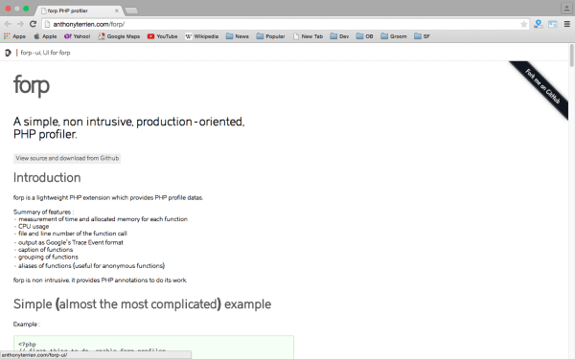Click the person extension icon next to the star

coord(538,24)
